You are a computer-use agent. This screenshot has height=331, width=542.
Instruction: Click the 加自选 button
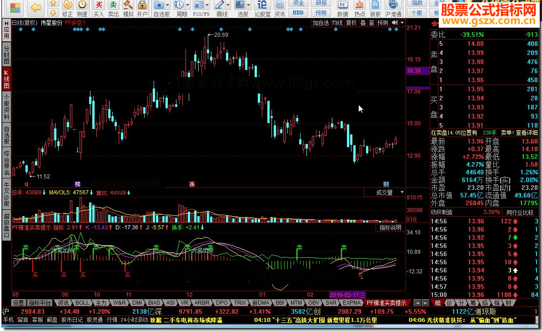tap(321, 23)
